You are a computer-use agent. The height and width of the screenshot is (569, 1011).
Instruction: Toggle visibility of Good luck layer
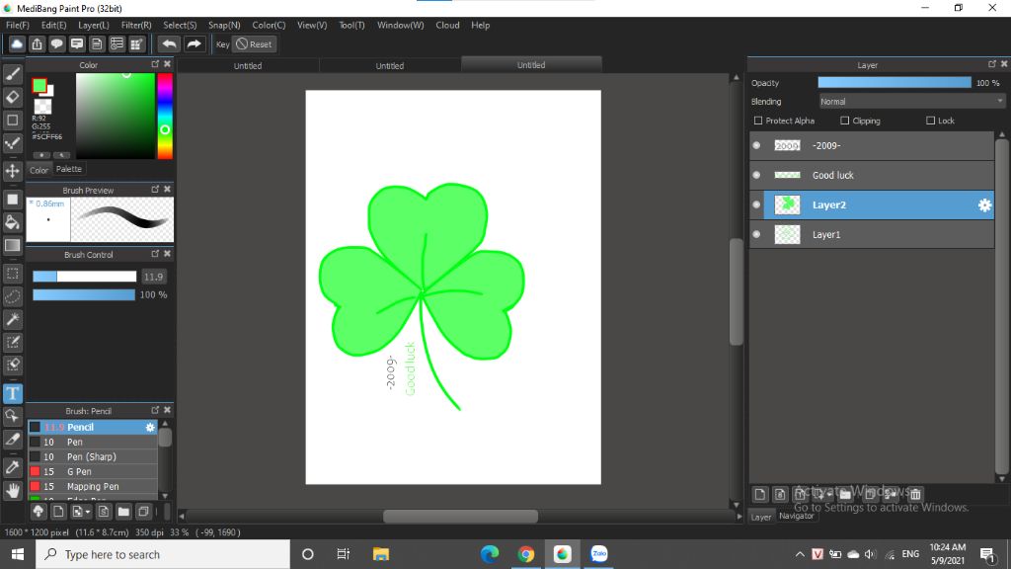coord(756,176)
